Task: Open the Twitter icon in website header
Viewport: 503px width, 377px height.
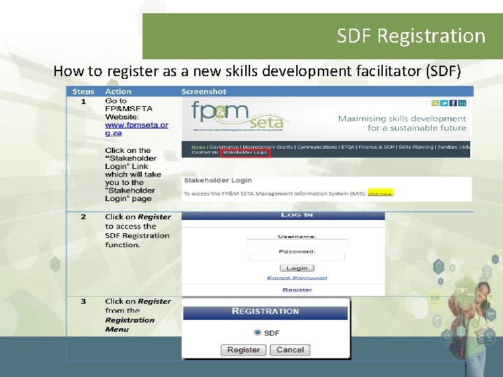Action: [444, 103]
